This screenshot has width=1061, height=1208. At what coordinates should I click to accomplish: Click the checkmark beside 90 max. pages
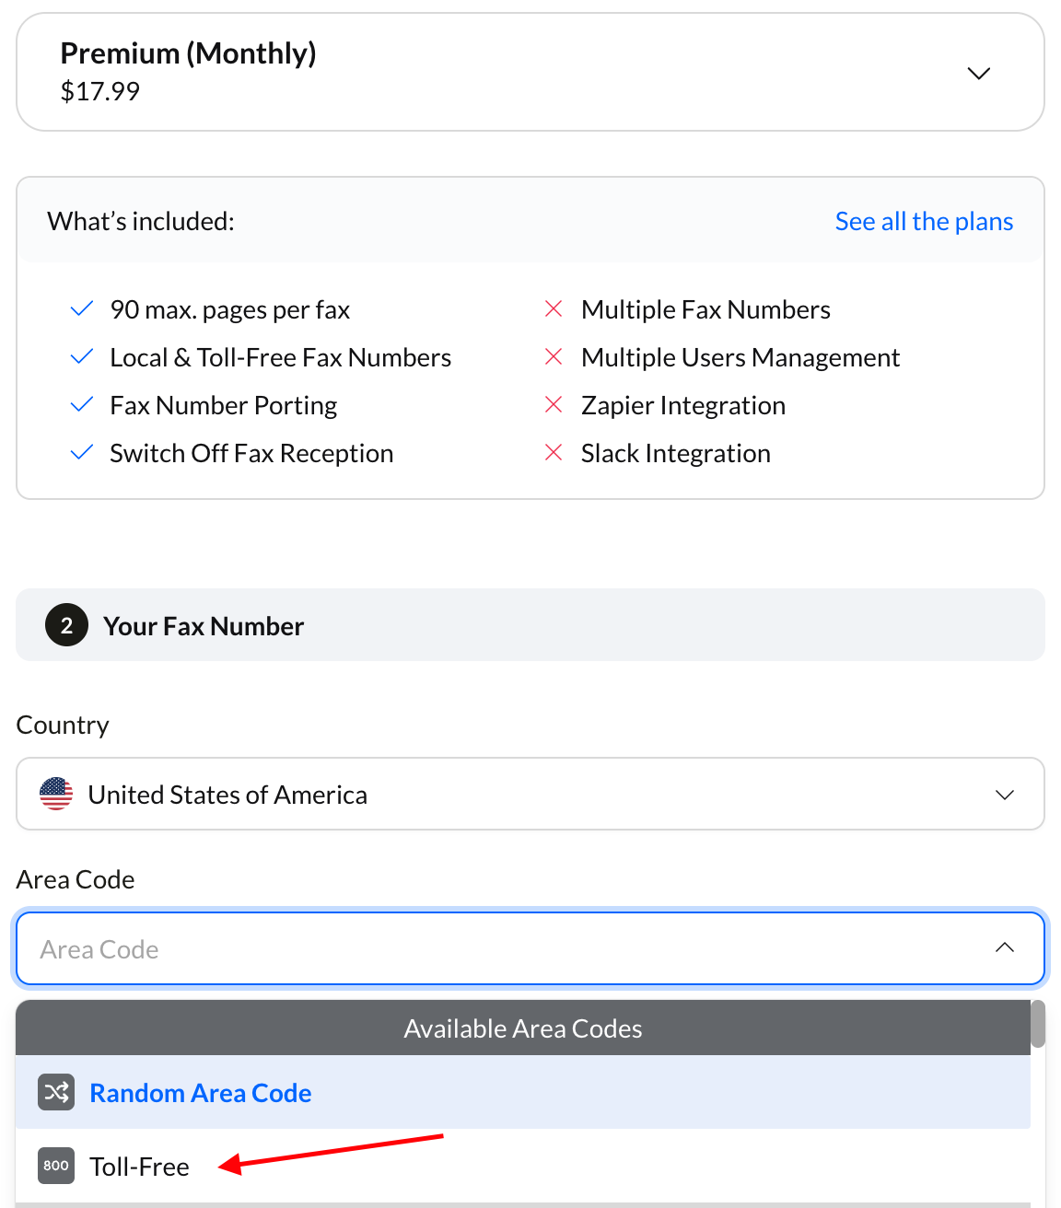coord(82,309)
